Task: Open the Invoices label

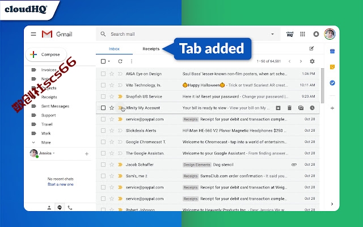Action: click(x=49, y=70)
